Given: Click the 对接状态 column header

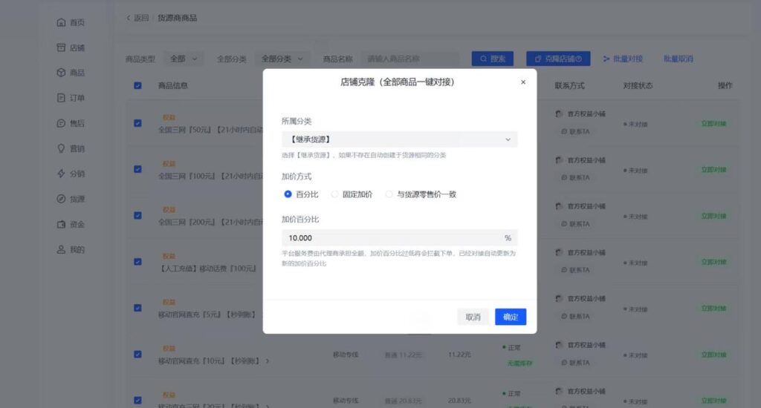Looking at the screenshot, I should 638,86.
